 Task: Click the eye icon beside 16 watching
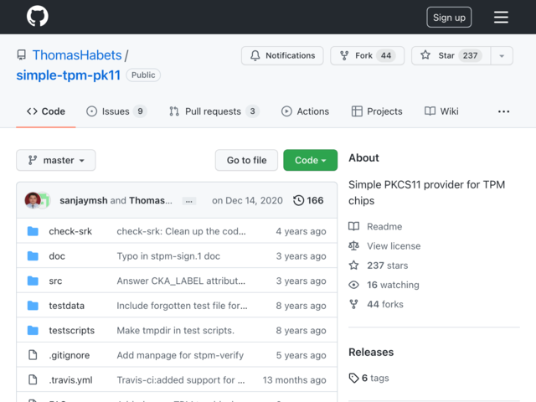coord(353,285)
